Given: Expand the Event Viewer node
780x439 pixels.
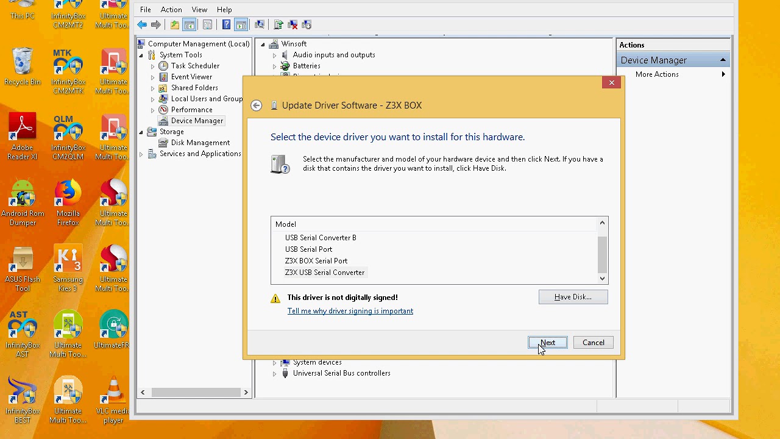Looking at the screenshot, I should pos(152,77).
